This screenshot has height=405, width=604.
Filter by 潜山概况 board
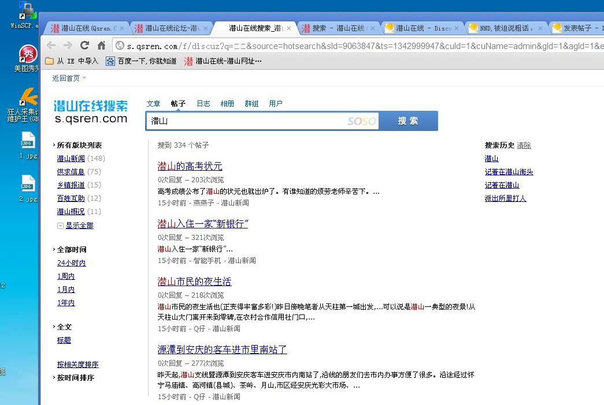coord(71,212)
